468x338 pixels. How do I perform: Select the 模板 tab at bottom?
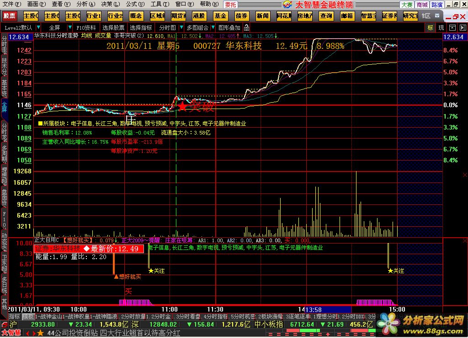[x=28, y=316]
